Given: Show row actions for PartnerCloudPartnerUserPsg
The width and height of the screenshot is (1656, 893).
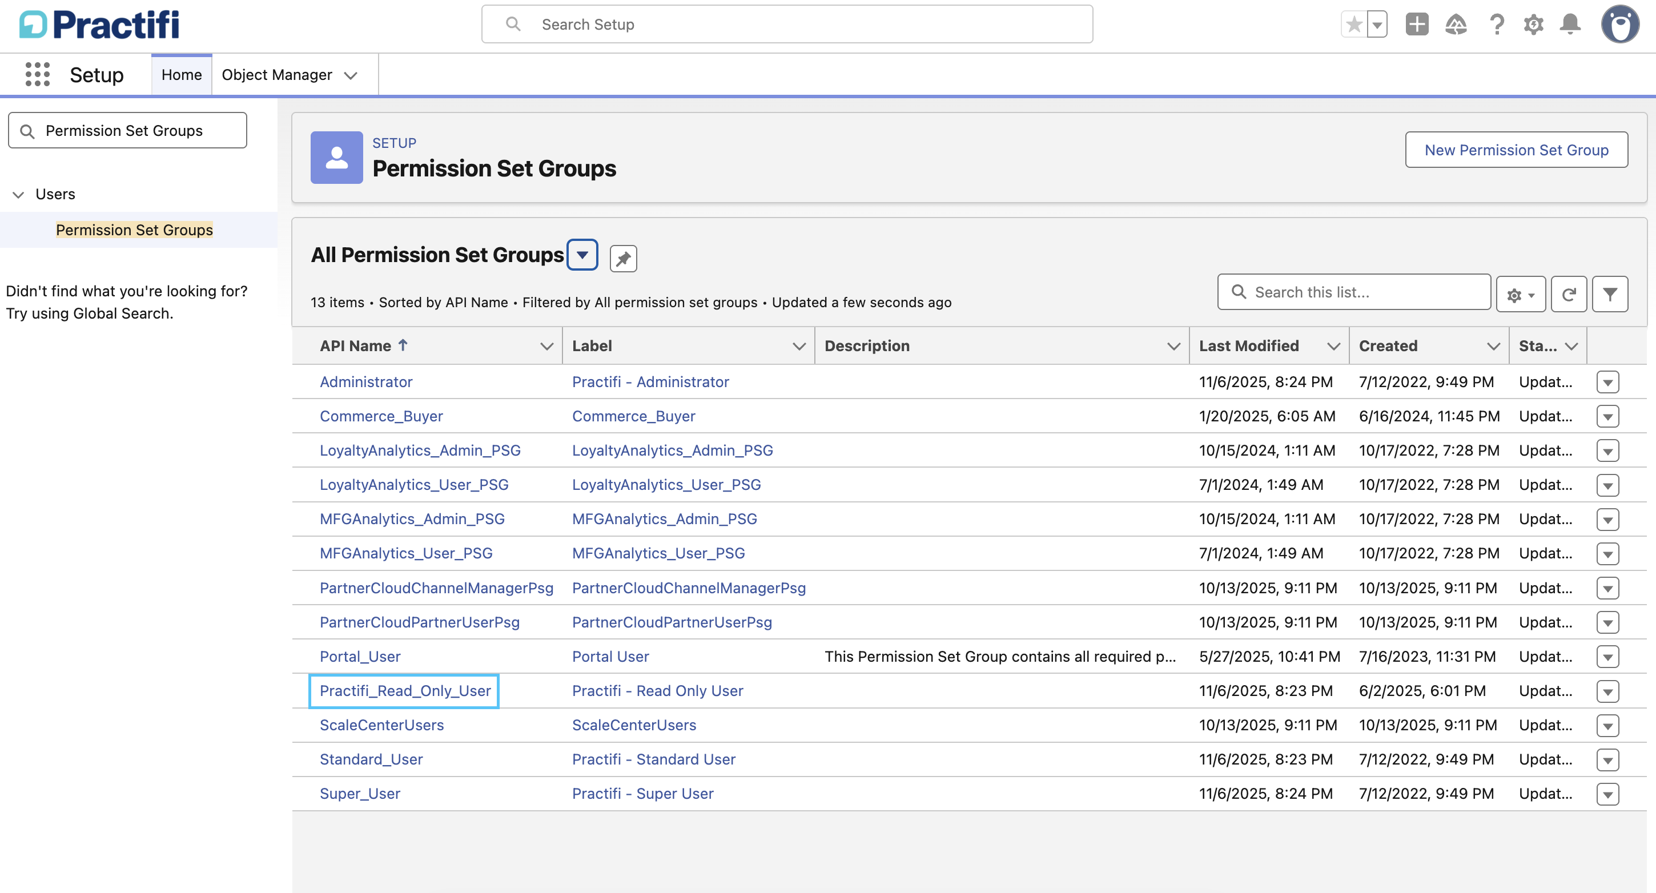Looking at the screenshot, I should pyautogui.click(x=1607, y=622).
